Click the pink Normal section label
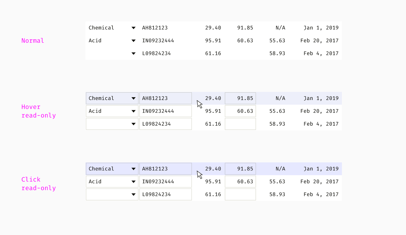 pos(33,41)
